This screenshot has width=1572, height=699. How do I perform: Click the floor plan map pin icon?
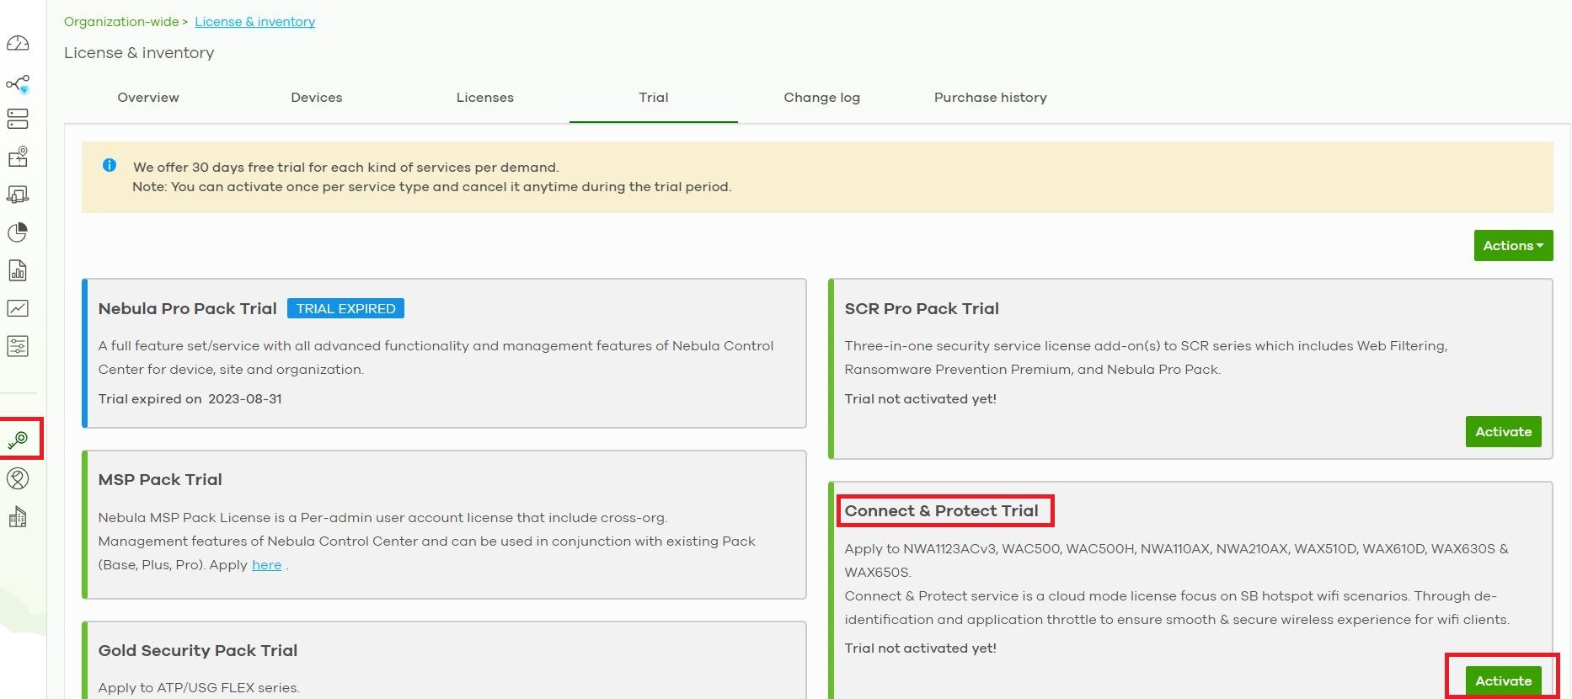click(x=18, y=157)
